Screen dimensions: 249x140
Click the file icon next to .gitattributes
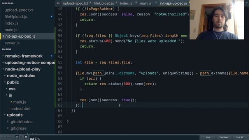[x=8, y=122]
